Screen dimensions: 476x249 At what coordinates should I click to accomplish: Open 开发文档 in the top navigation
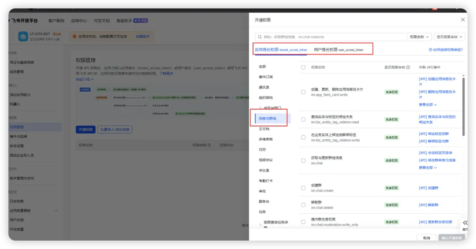[102, 21]
